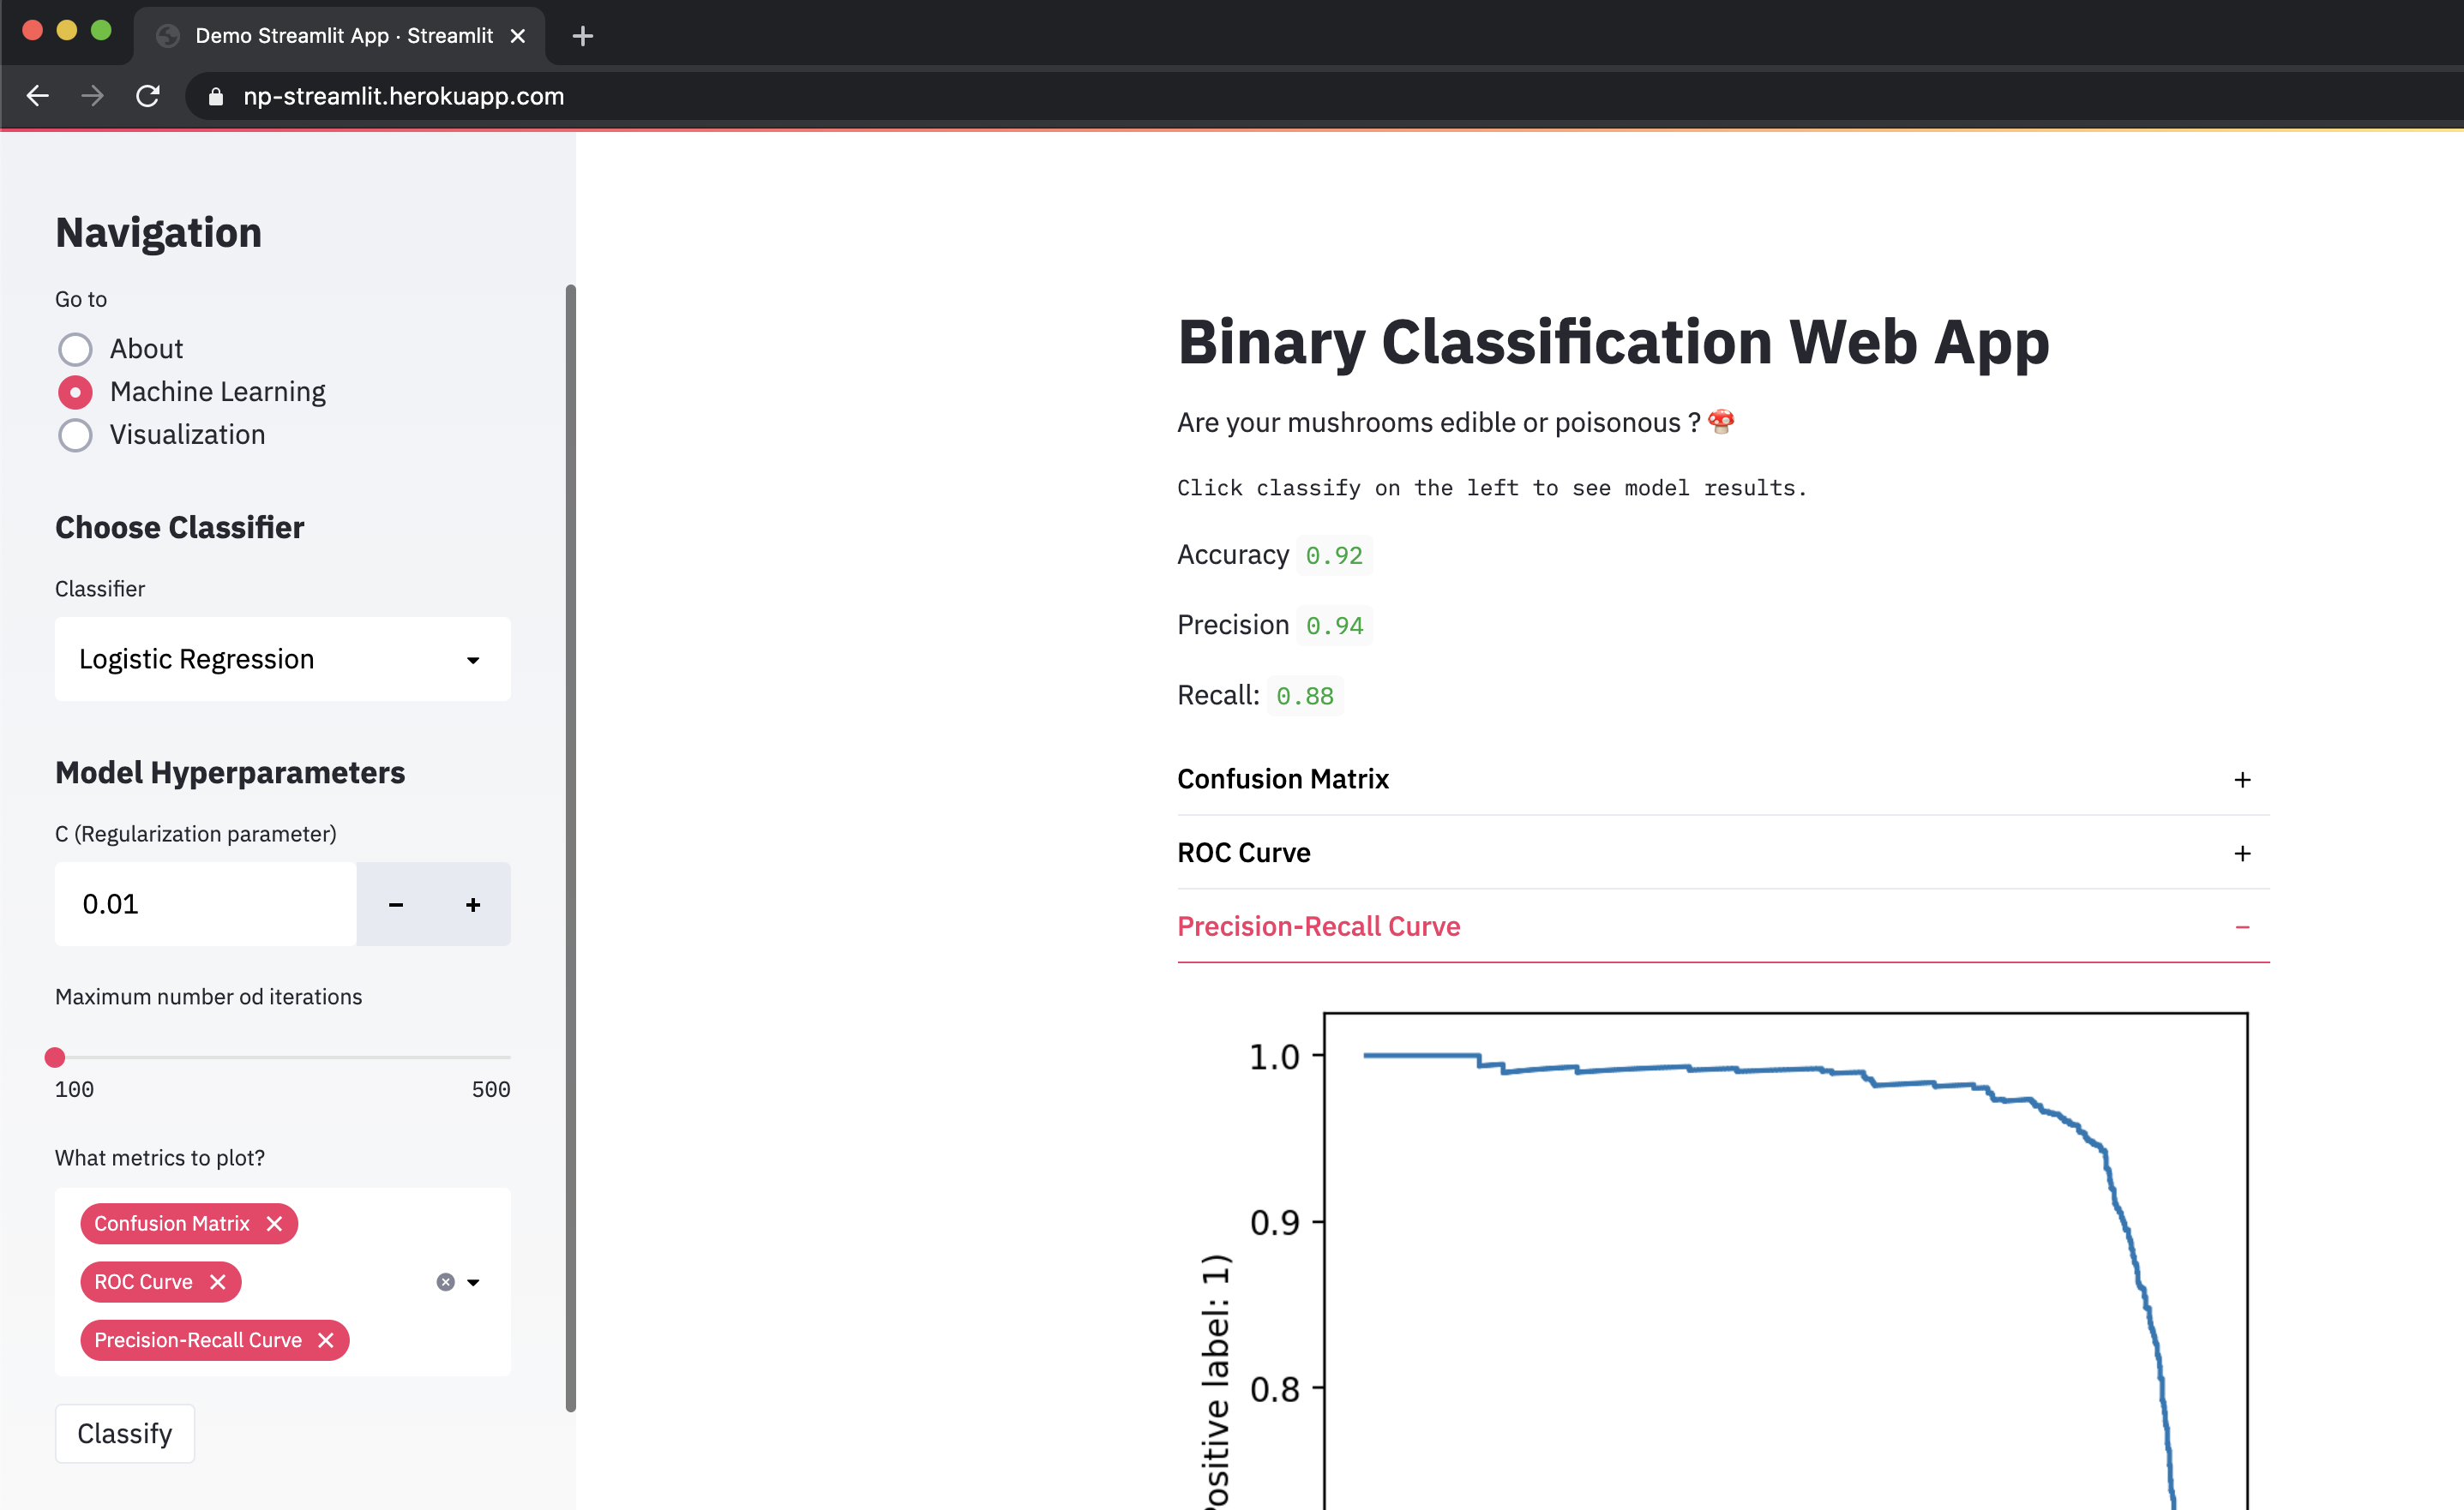Select the Visualization radio option
This screenshot has height=1510, width=2464.
point(75,434)
